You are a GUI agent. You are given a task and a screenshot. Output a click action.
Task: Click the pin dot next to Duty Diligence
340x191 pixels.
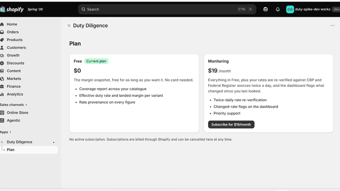pyautogui.click(x=54, y=142)
